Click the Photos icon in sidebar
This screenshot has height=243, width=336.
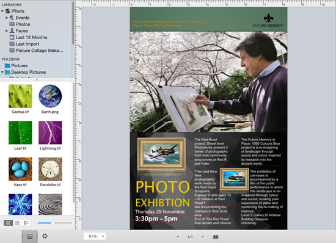12,24
